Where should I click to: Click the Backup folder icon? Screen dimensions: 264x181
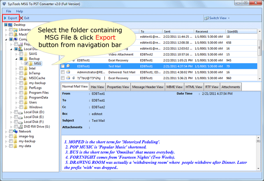[x=25, y=59]
